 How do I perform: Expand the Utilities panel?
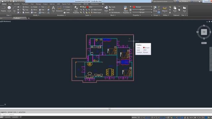click(x=166, y=15)
